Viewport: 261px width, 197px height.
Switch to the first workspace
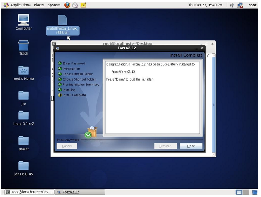pyautogui.click(x=239, y=192)
